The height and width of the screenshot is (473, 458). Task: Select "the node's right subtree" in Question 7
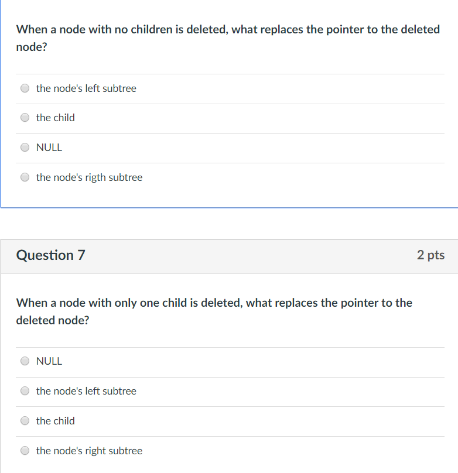tap(25, 450)
